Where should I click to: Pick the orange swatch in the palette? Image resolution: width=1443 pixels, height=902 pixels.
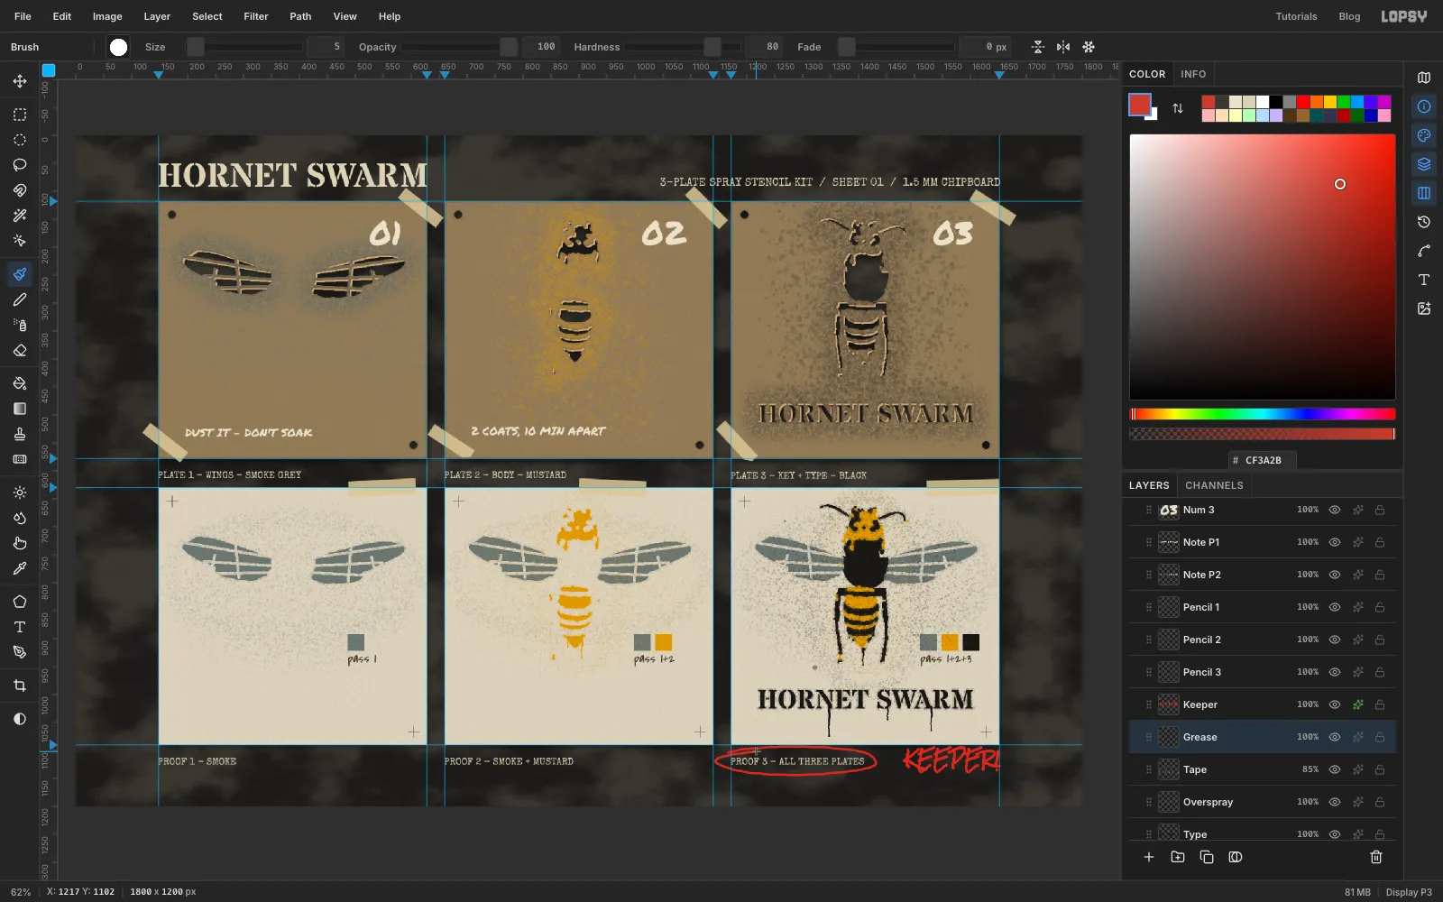pos(1317,102)
